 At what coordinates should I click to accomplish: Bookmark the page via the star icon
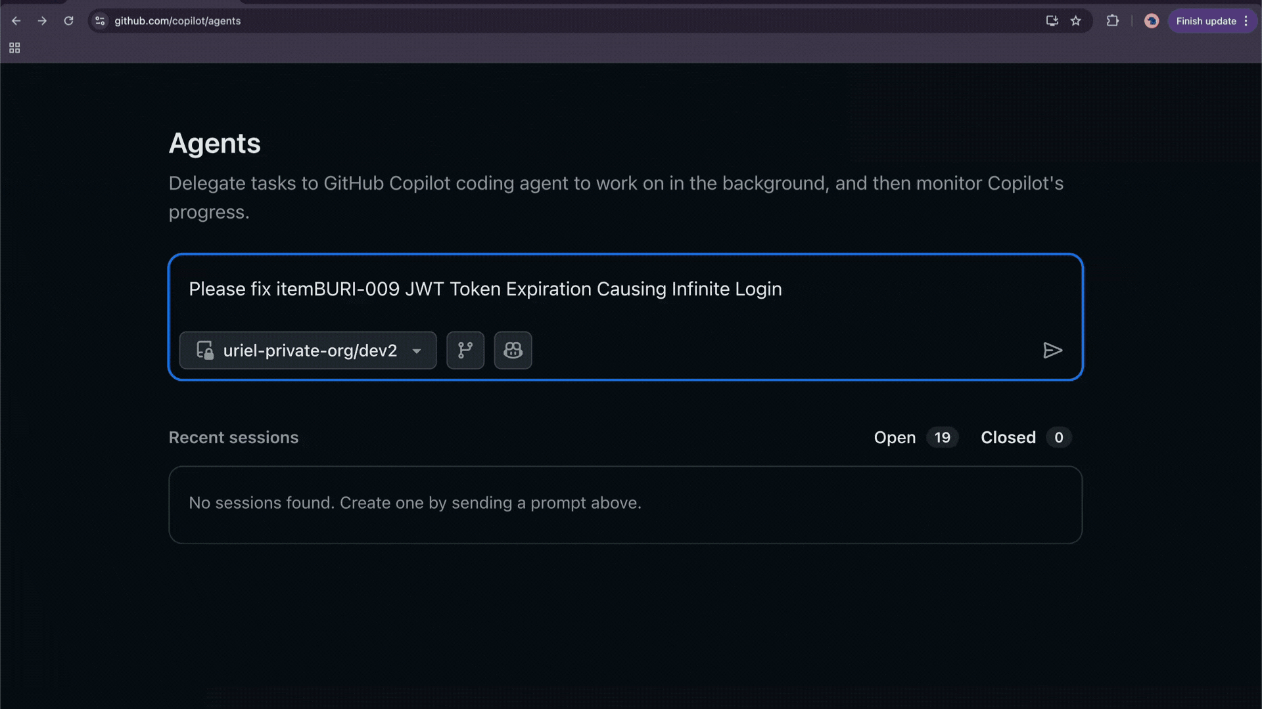[1076, 20]
